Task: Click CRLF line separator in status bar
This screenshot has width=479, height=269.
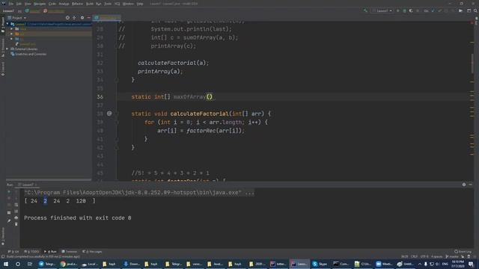Action: [x=414, y=256]
